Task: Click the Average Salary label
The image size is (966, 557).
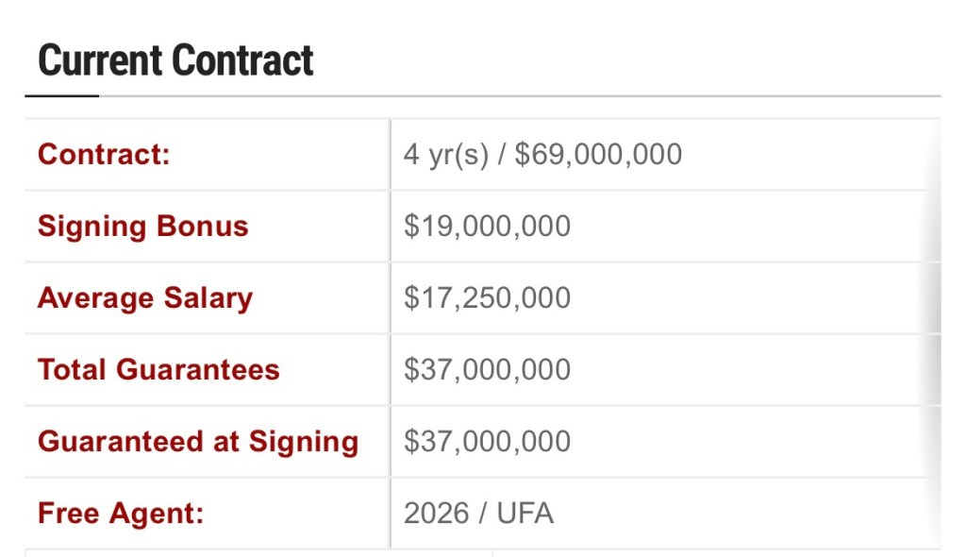Action: [145, 298]
